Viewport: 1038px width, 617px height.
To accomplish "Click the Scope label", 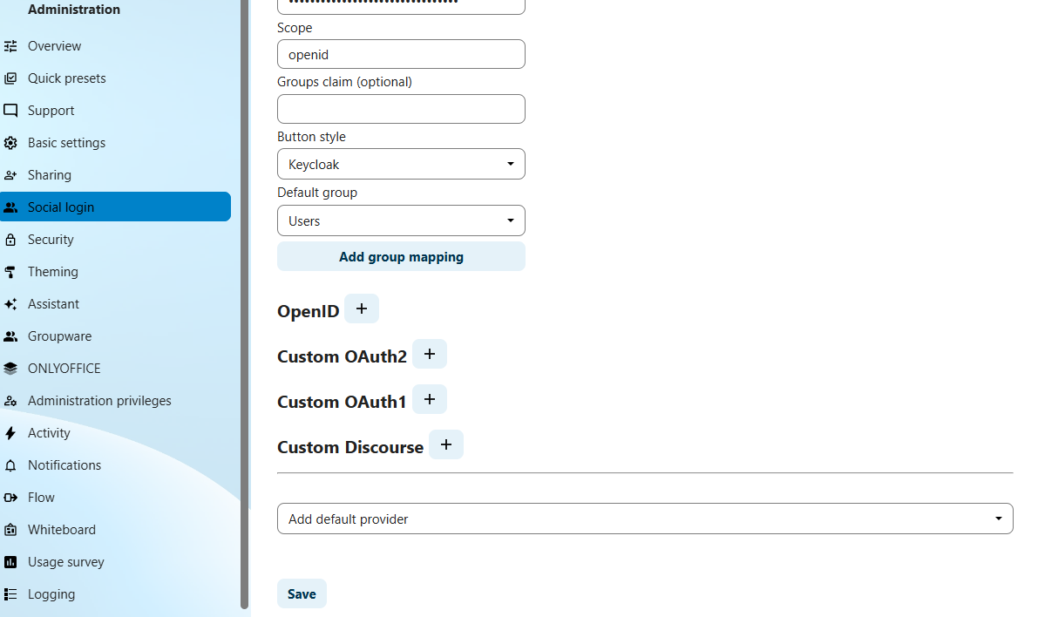I will click(x=295, y=28).
